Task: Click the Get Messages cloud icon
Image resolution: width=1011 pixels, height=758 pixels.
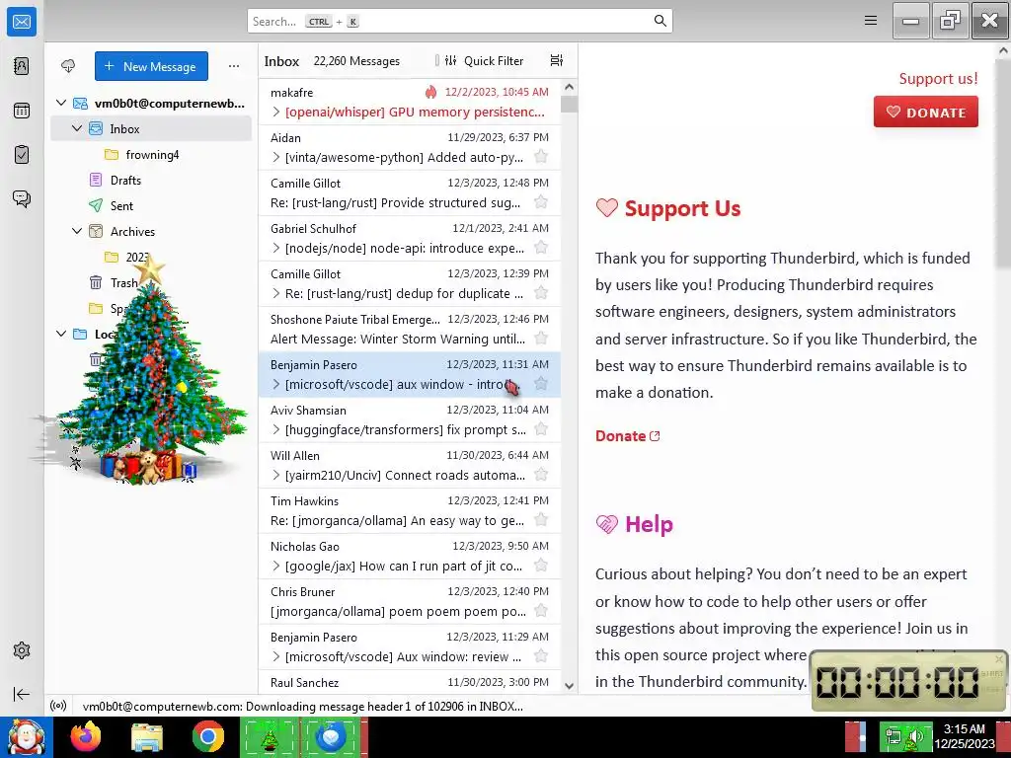Action: coord(68,66)
